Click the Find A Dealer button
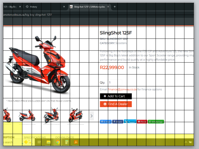 click(x=116, y=104)
